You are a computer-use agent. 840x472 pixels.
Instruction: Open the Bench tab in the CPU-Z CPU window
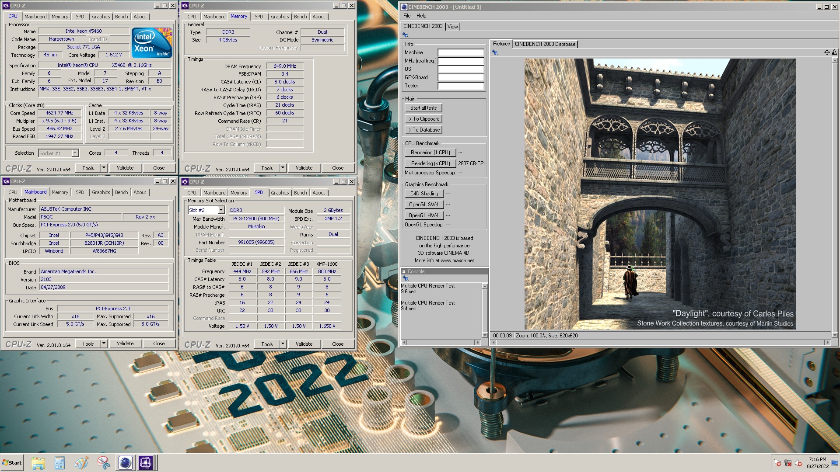pos(122,17)
